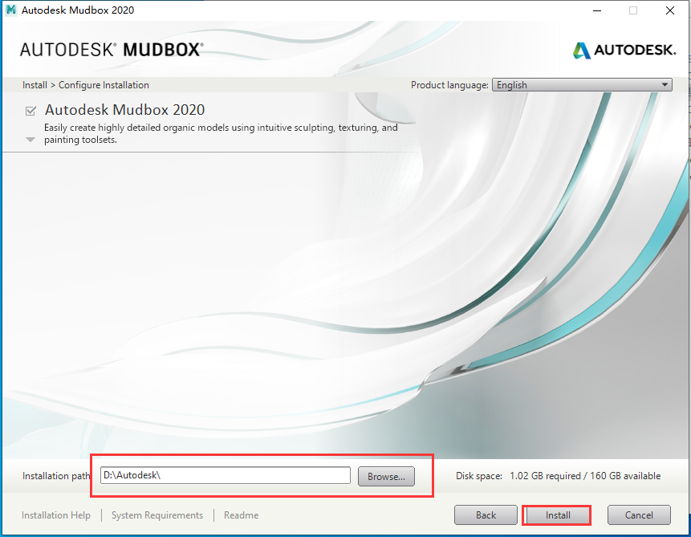Open the Product language dropdown
Viewport: 691px width, 537px height.
(581, 84)
